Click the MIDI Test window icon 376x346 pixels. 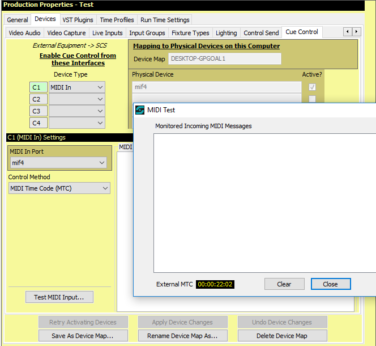(x=140, y=110)
